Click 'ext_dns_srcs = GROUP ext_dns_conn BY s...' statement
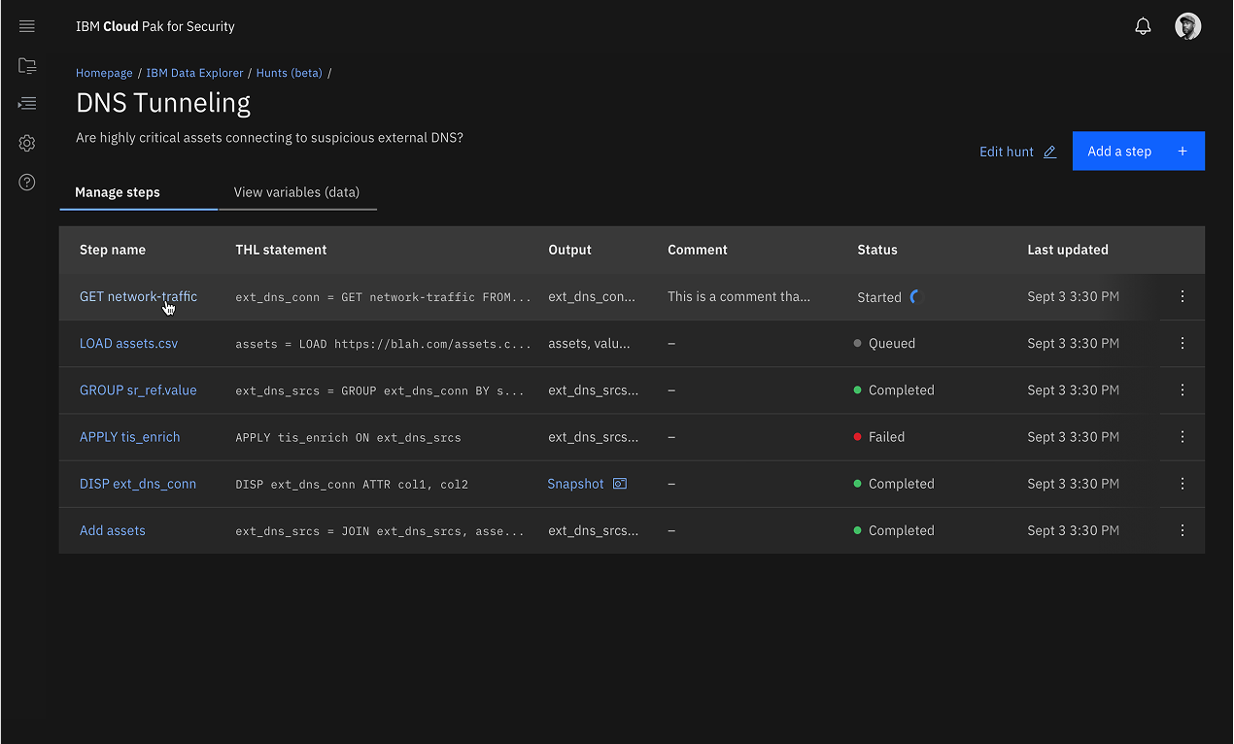 point(380,390)
